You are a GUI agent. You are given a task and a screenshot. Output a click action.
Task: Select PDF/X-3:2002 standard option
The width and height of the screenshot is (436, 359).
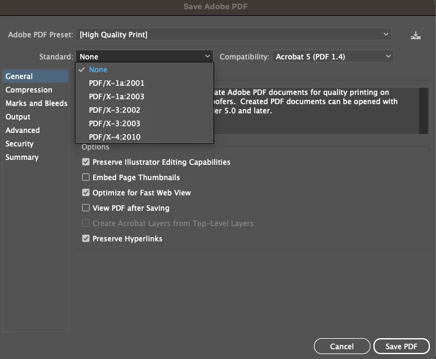click(x=144, y=110)
